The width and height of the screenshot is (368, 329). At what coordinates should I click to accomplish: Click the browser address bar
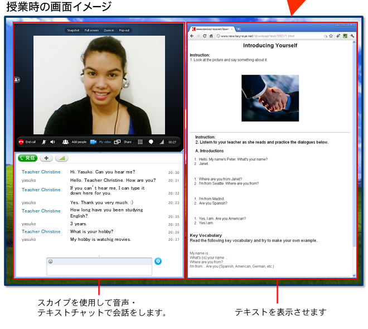[x=270, y=36]
